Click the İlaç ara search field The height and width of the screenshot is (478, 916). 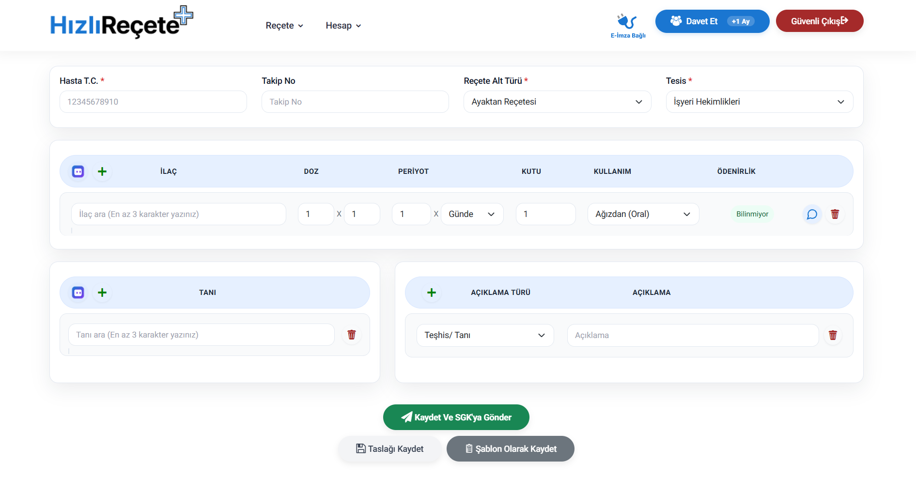tap(179, 214)
